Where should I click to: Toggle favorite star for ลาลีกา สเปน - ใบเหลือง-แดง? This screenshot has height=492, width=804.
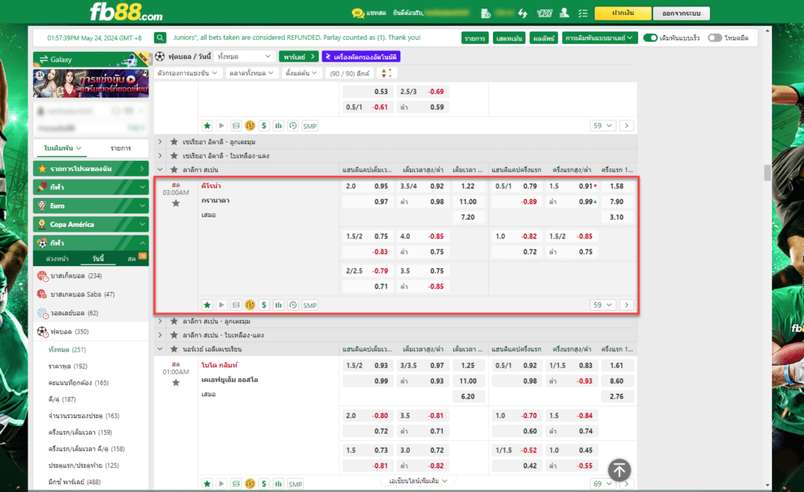(x=174, y=335)
